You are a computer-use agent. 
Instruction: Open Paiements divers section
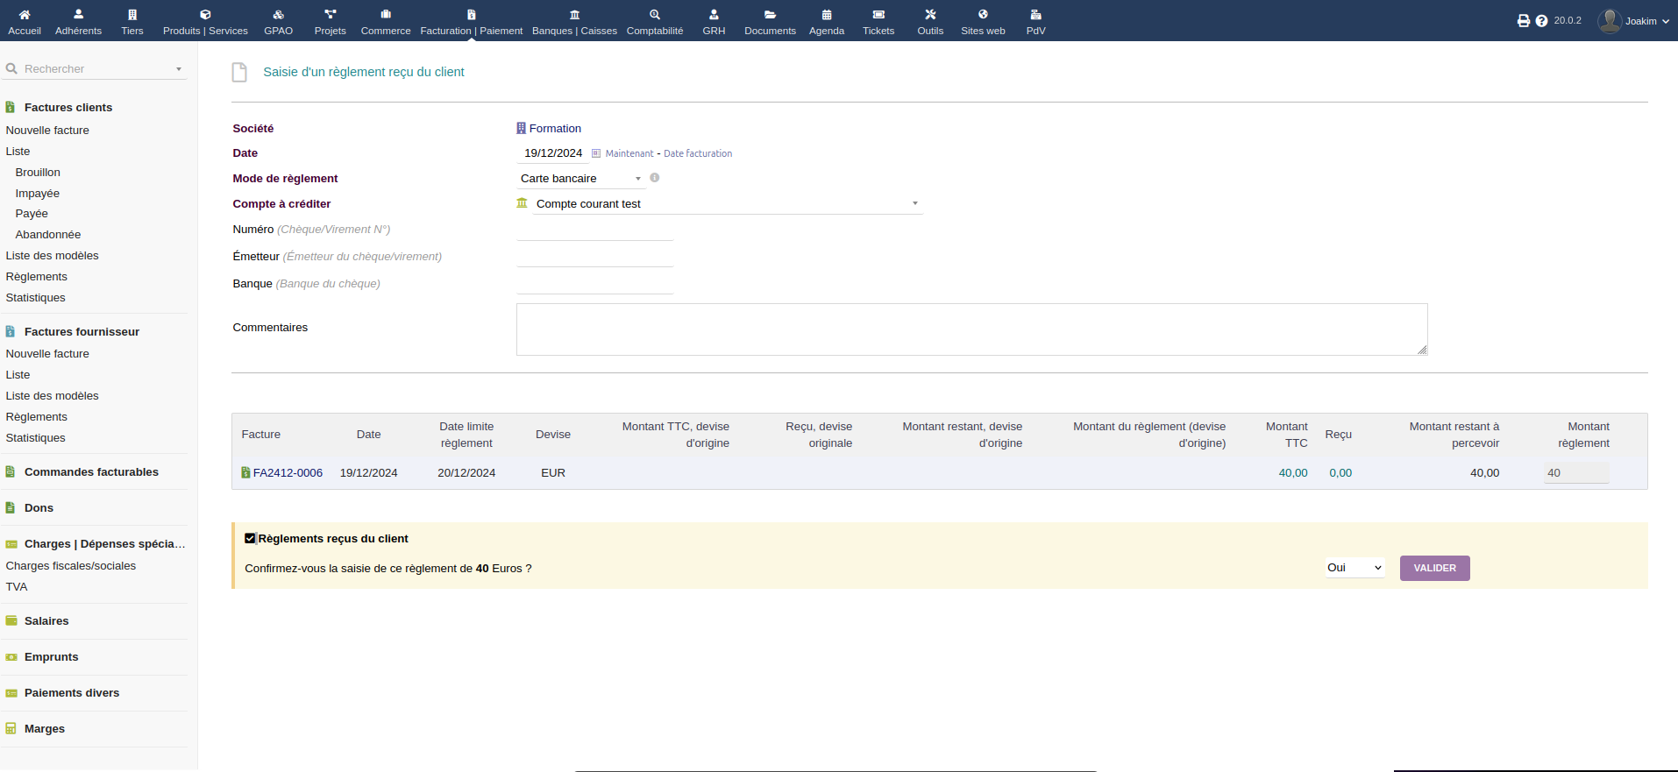point(72,693)
